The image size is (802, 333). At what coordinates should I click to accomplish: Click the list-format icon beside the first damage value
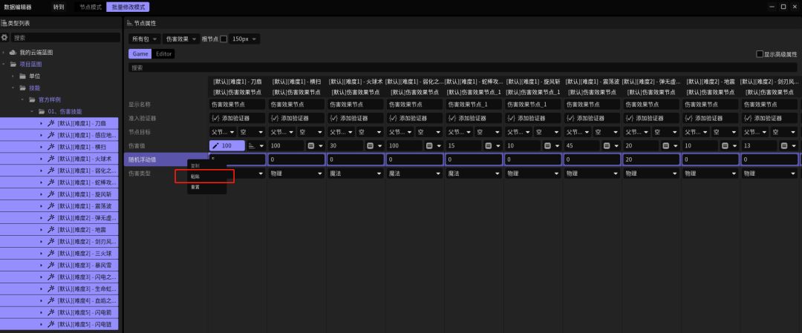251,146
